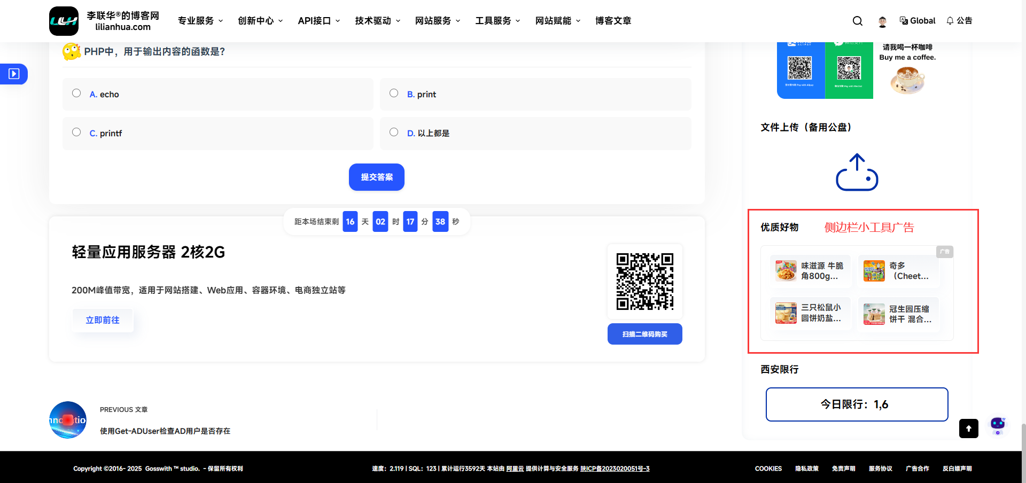Select answer option A. echo
This screenshot has height=483, width=1026.
tap(76, 94)
